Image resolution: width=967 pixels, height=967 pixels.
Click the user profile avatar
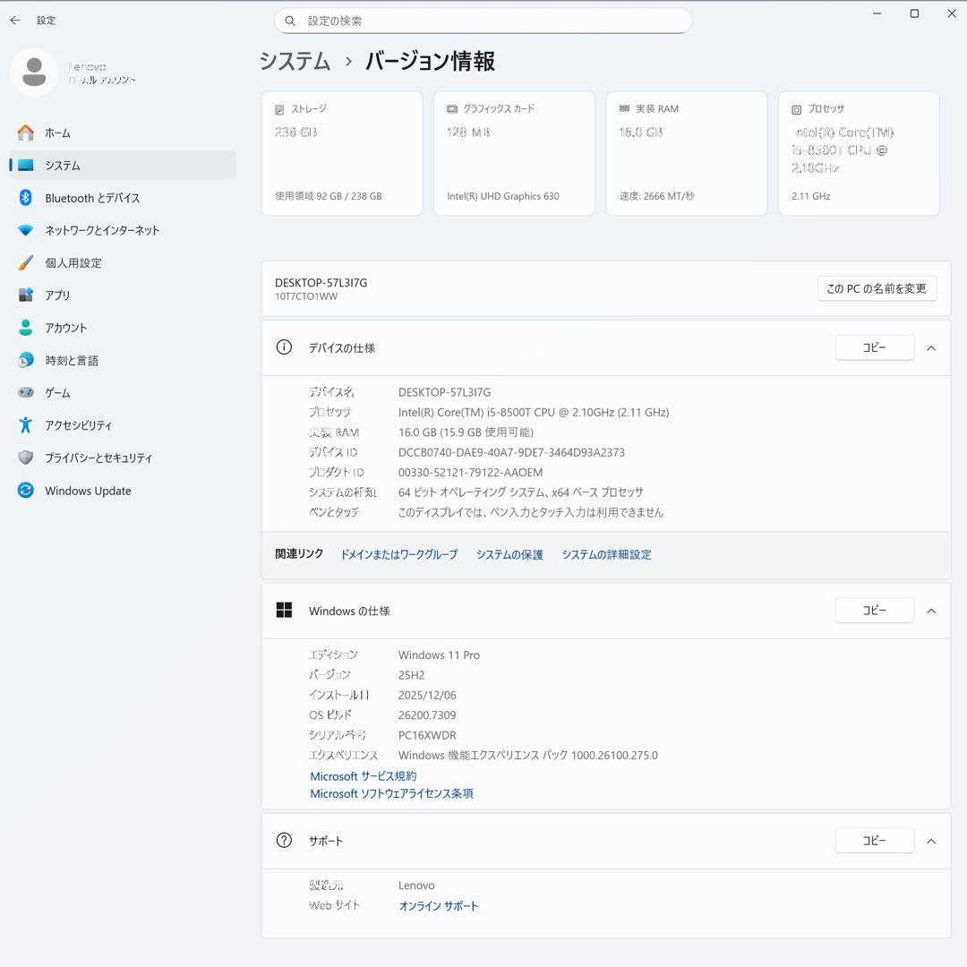(x=34, y=72)
